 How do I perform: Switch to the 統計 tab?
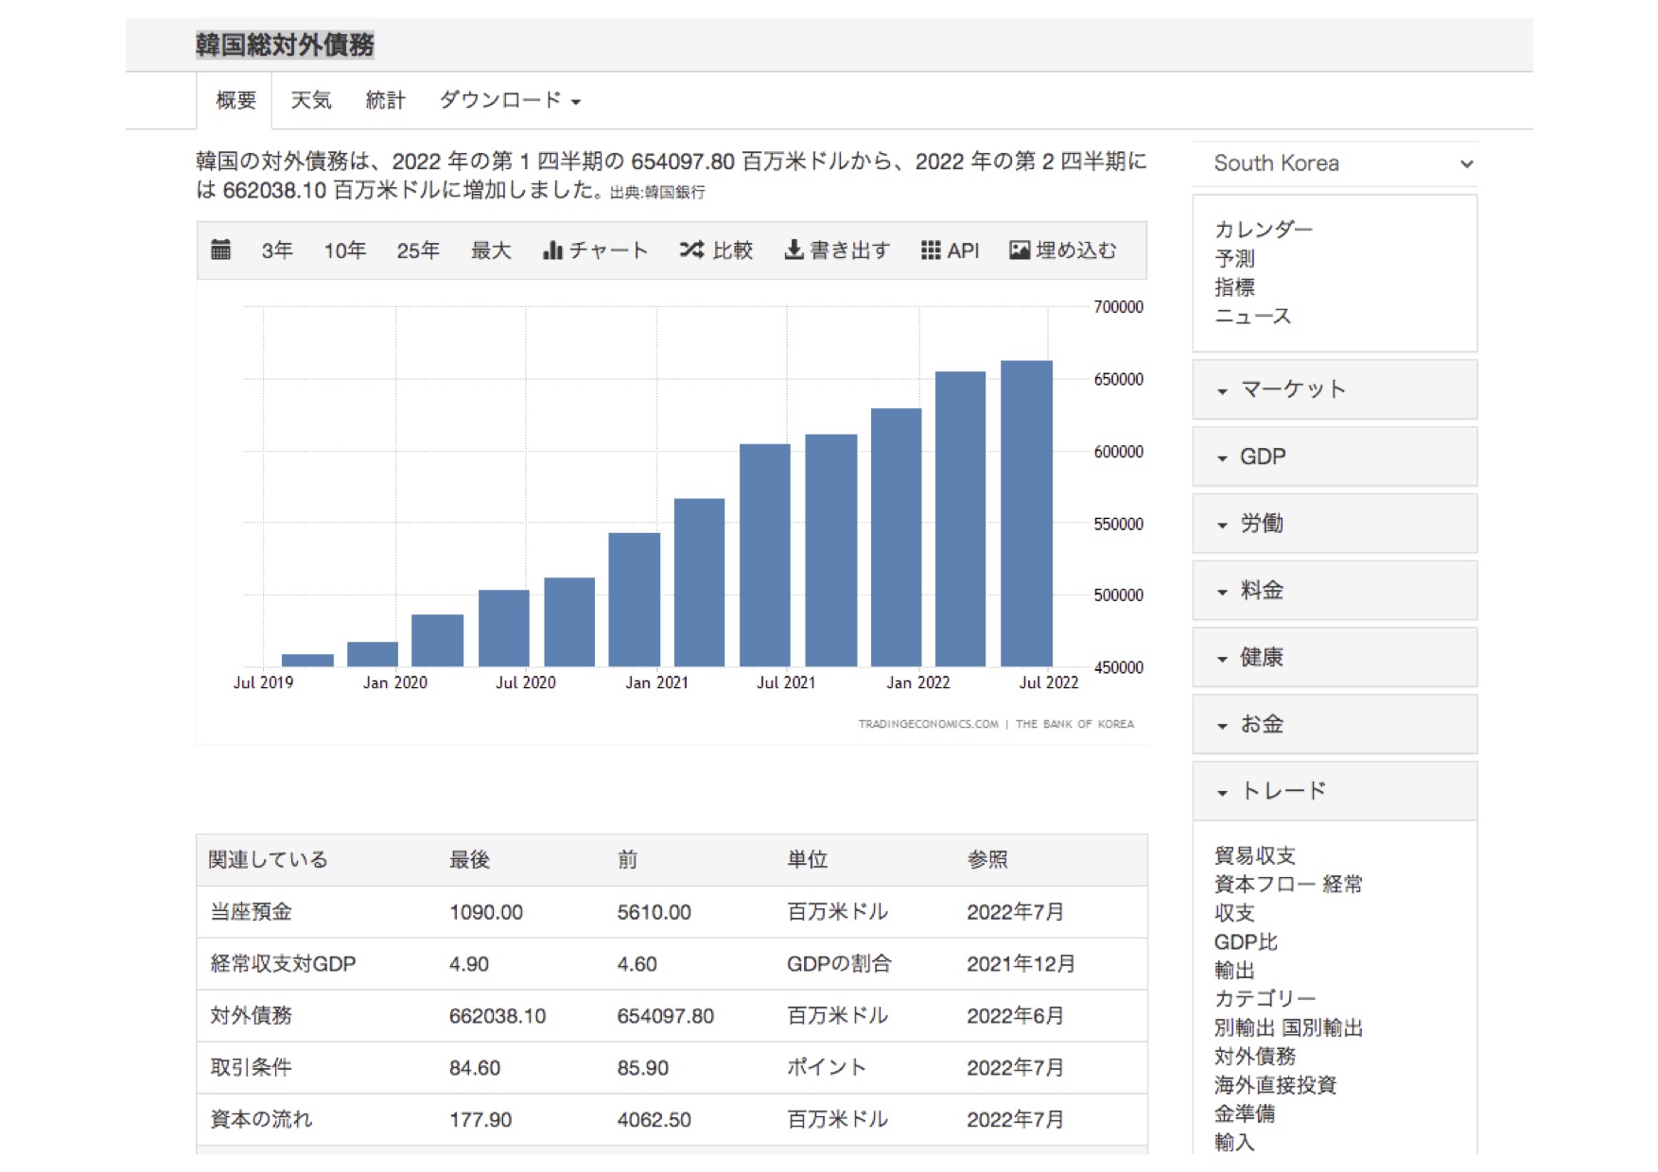[x=385, y=100]
